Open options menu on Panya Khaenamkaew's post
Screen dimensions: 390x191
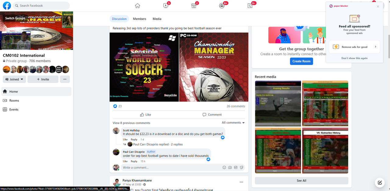[241, 182]
